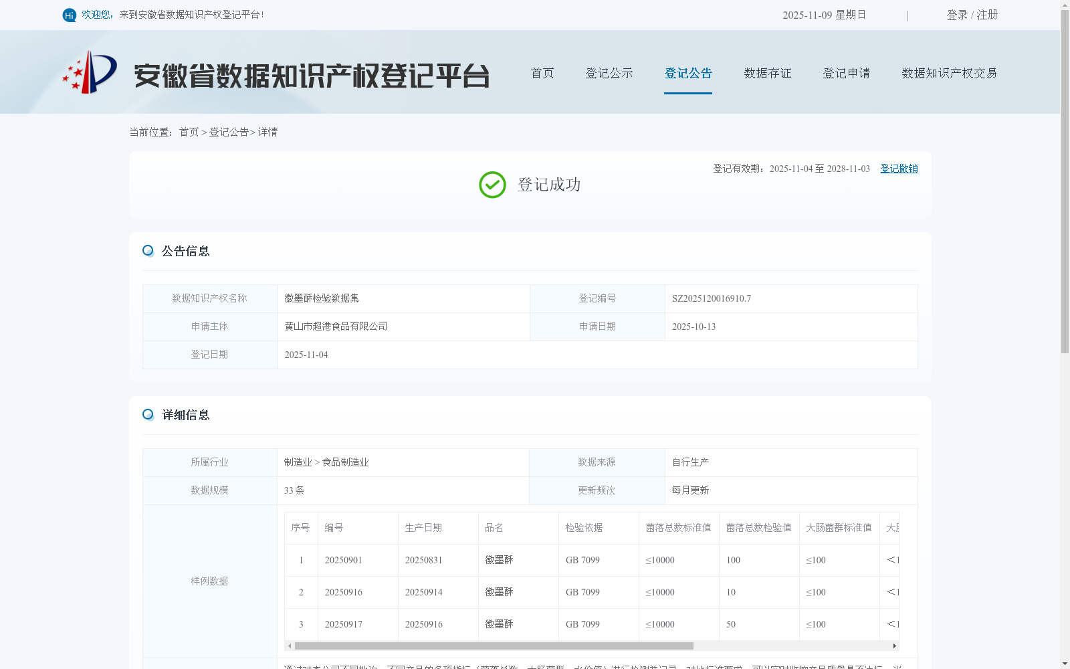Click the green 登记成功 success checkmark icon

pos(492,184)
